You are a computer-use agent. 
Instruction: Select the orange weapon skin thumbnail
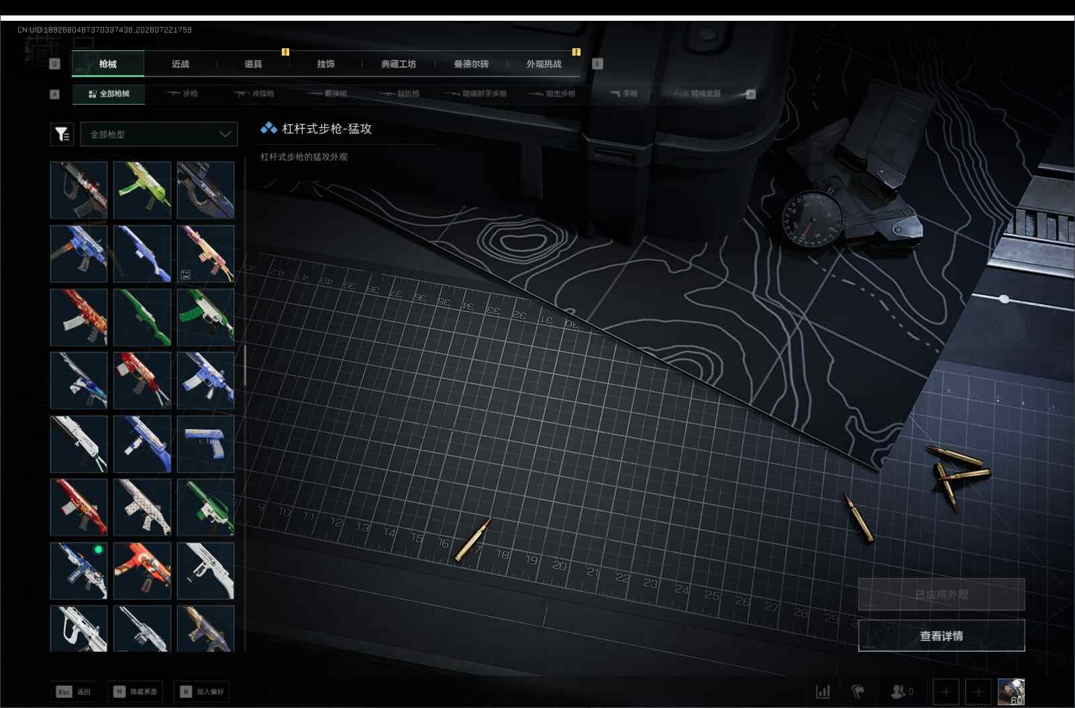click(142, 571)
